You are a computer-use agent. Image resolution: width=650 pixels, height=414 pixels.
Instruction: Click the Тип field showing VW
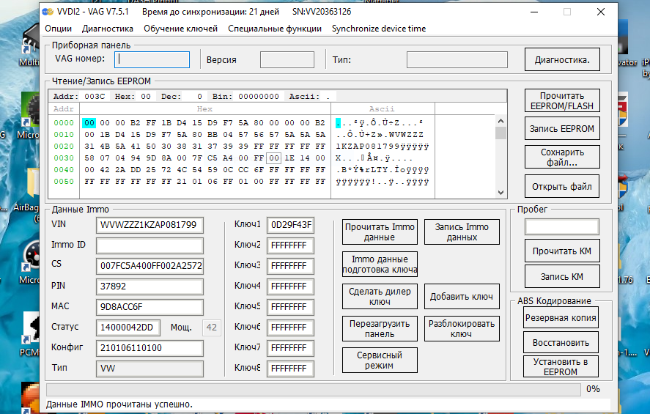pos(149,369)
